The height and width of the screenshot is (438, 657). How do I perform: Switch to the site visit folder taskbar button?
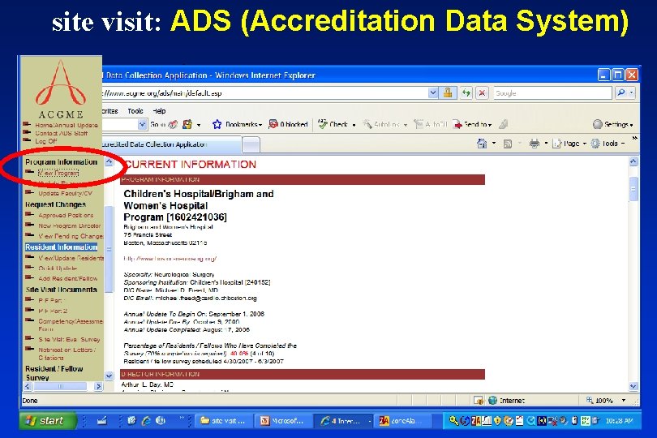tap(224, 420)
